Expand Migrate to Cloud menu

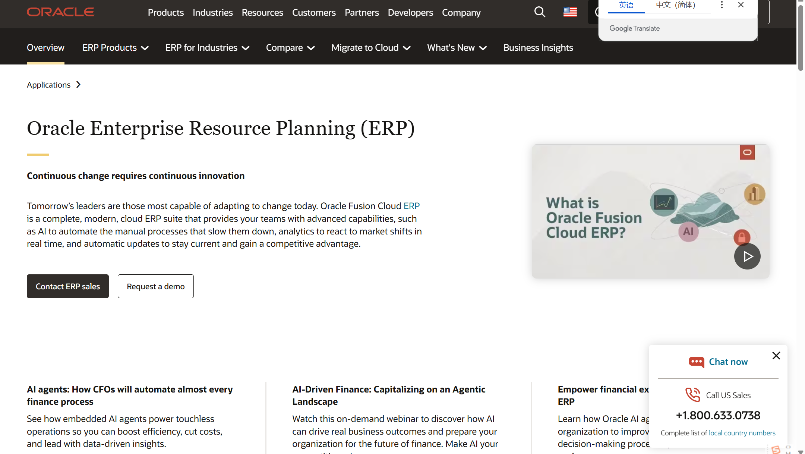[371, 48]
